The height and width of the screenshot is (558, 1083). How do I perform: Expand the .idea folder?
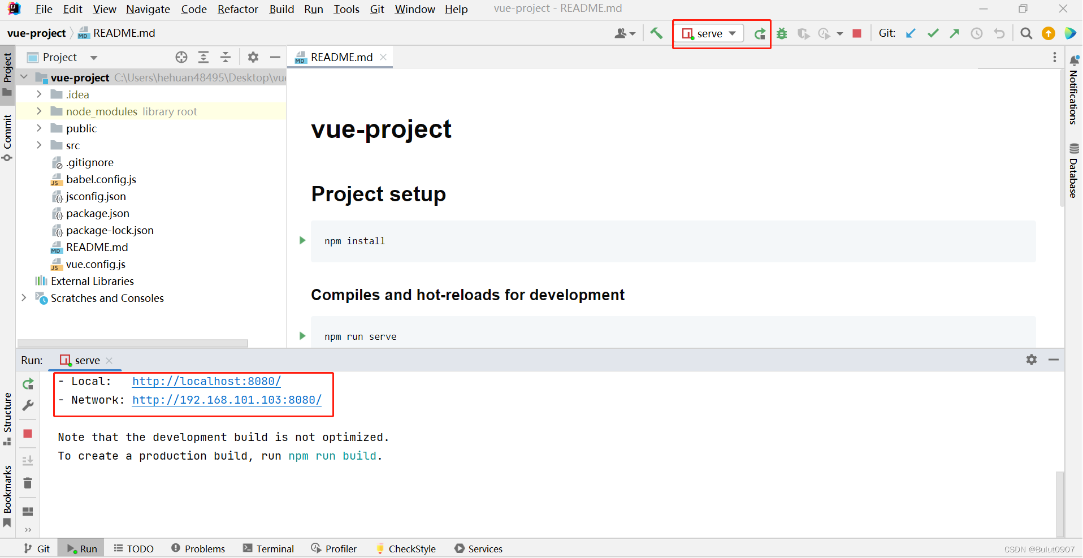click(x=39, y=94)
